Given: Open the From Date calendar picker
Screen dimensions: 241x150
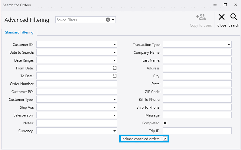Looking at the screenshot, I should pos(115,68).
